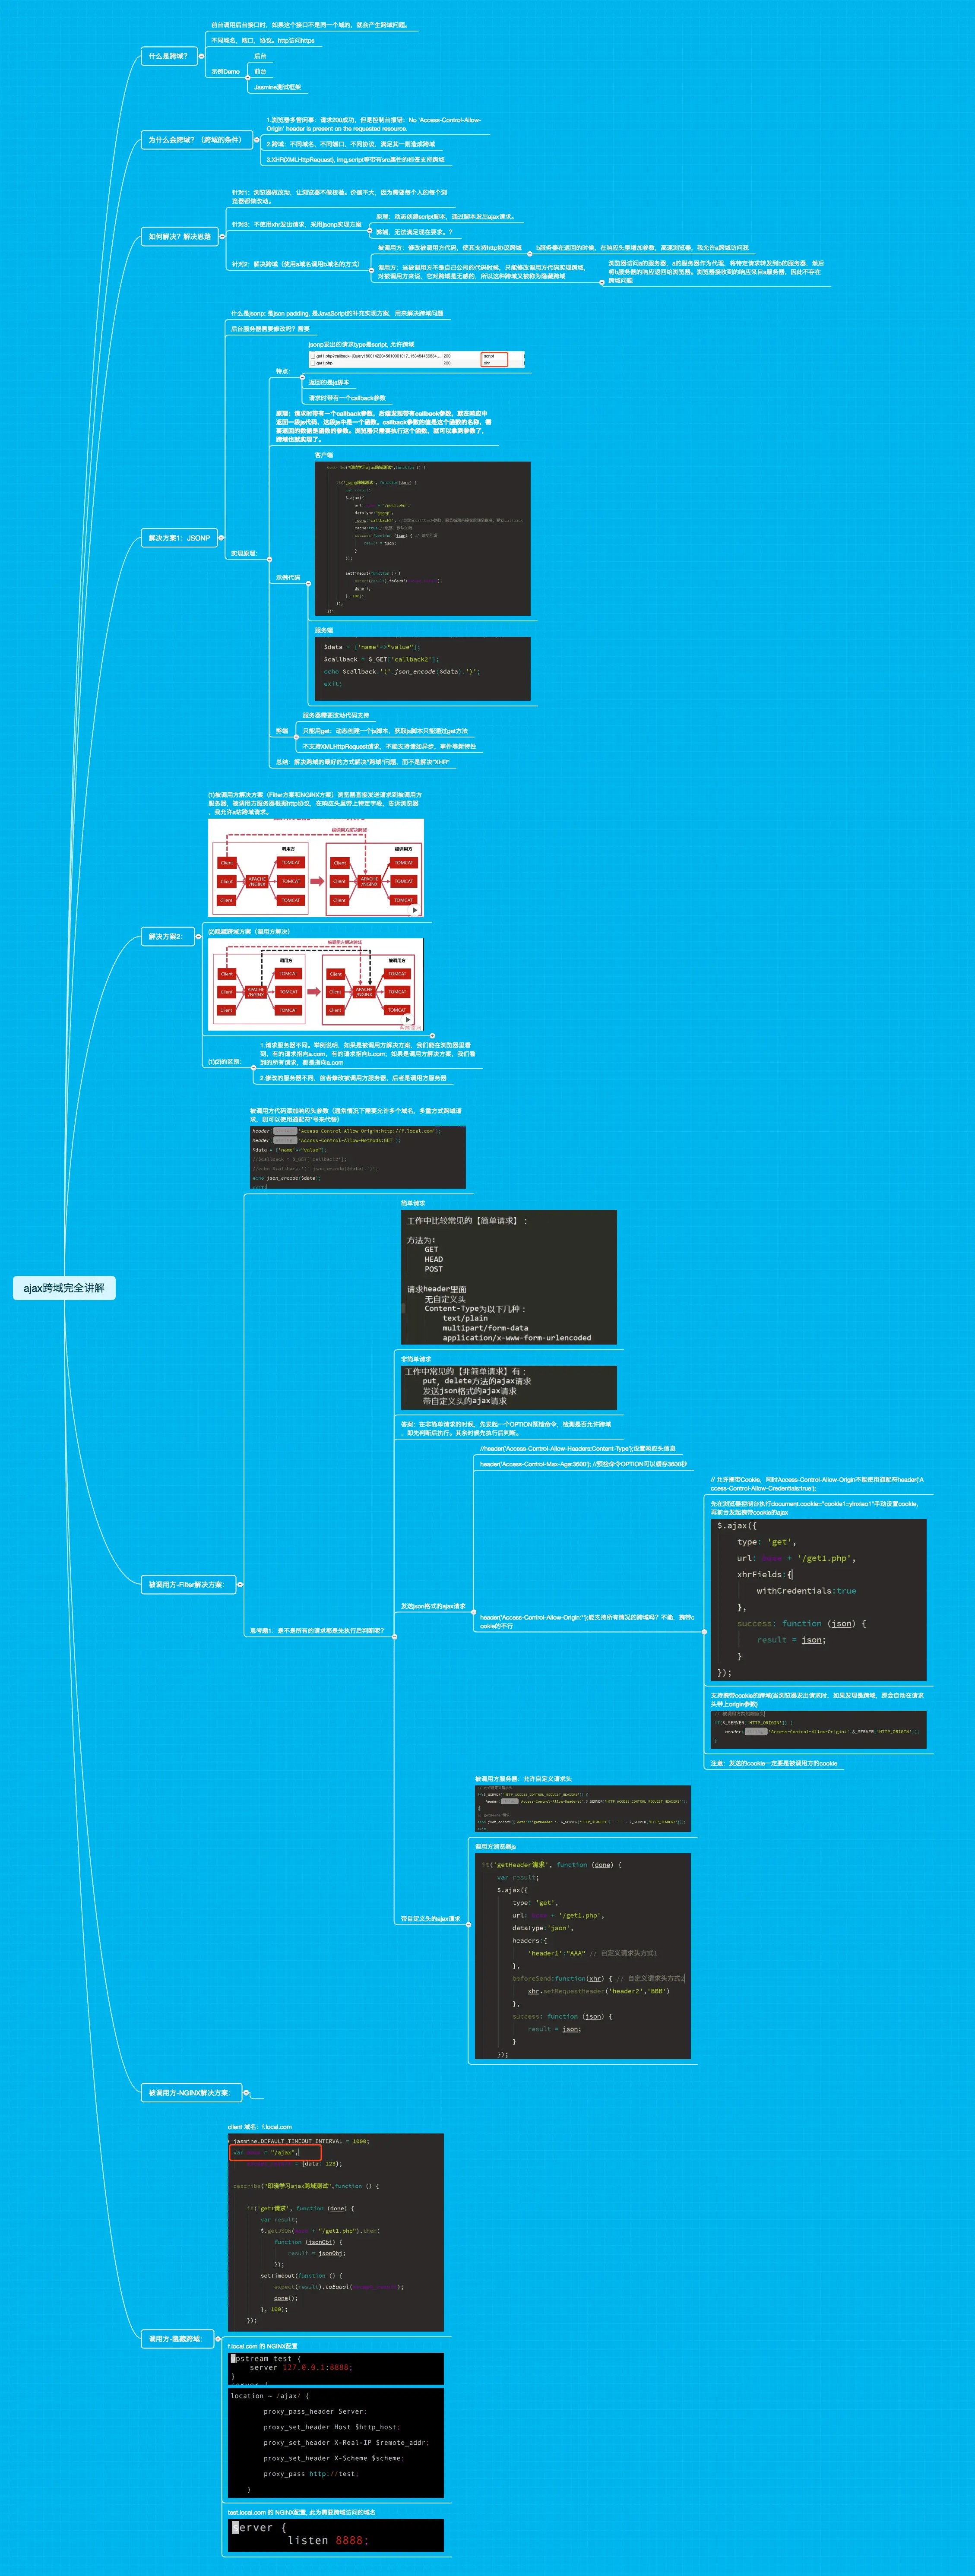975x2576 pixels.
Task: Select the 带自定义头的ajax请求 node
Action: tap(430, 1919)
